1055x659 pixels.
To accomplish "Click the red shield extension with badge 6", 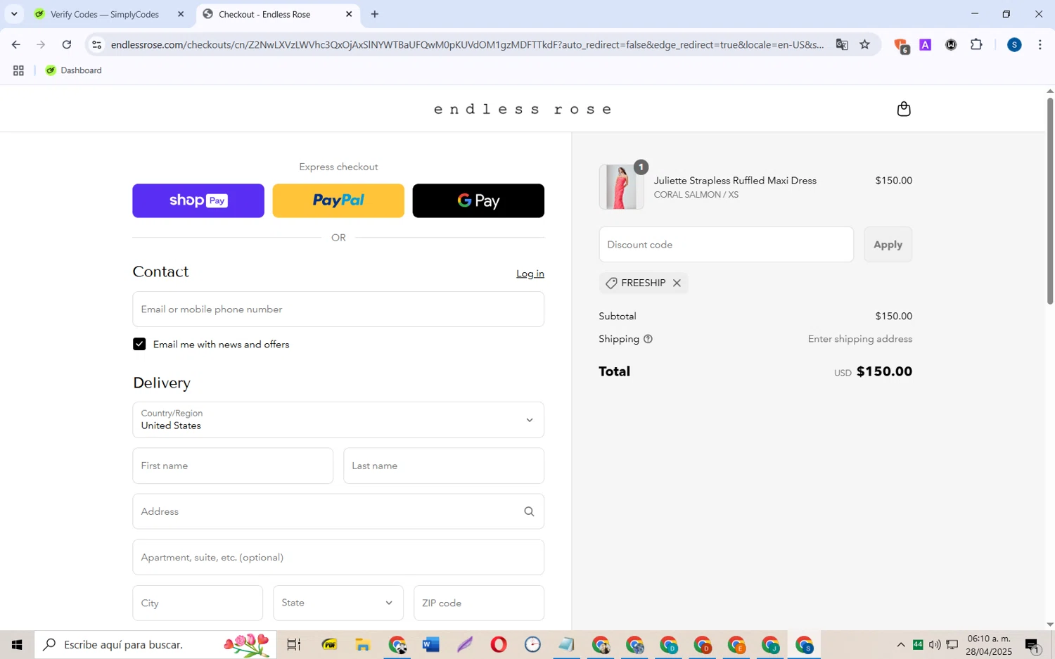I will point(901,46).
